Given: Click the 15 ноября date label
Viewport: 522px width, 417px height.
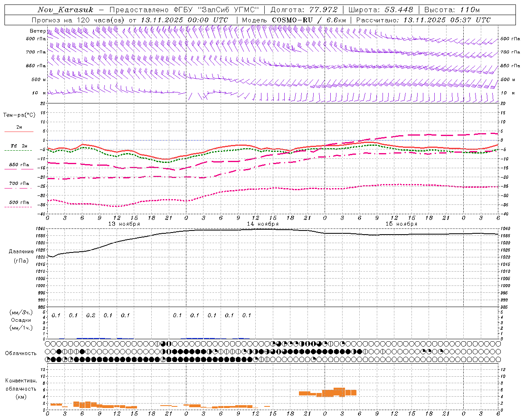Looking at the screenshot, I should pyautogui.click(x=401, y=224).
